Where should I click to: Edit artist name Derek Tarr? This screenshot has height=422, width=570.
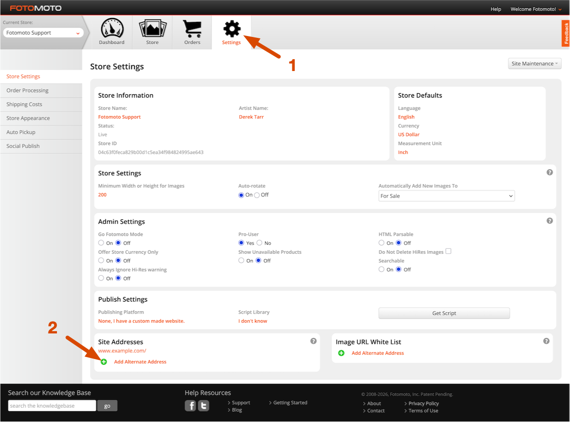point(251,117)
